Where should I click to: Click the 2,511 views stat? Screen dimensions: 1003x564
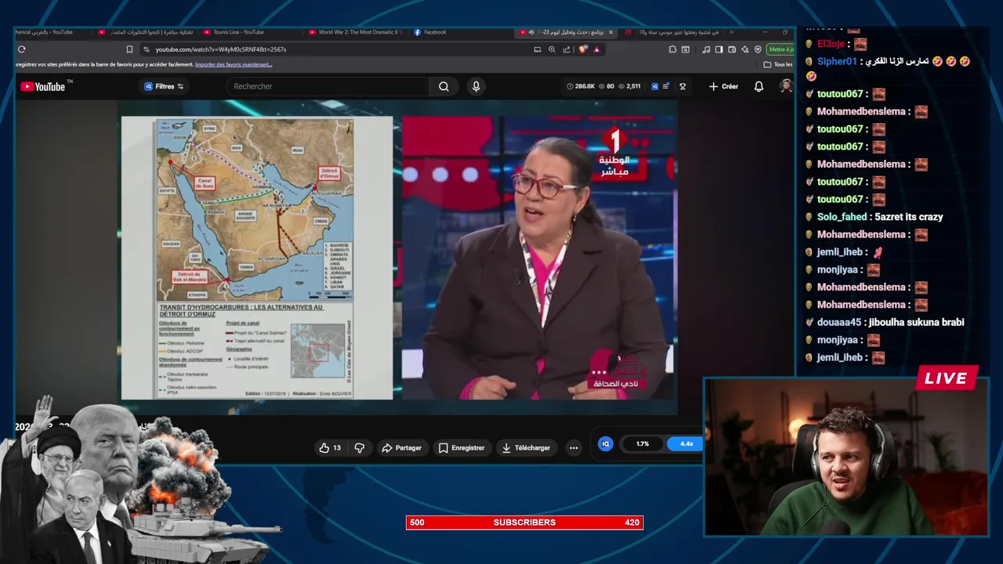(x=628, y=86)
